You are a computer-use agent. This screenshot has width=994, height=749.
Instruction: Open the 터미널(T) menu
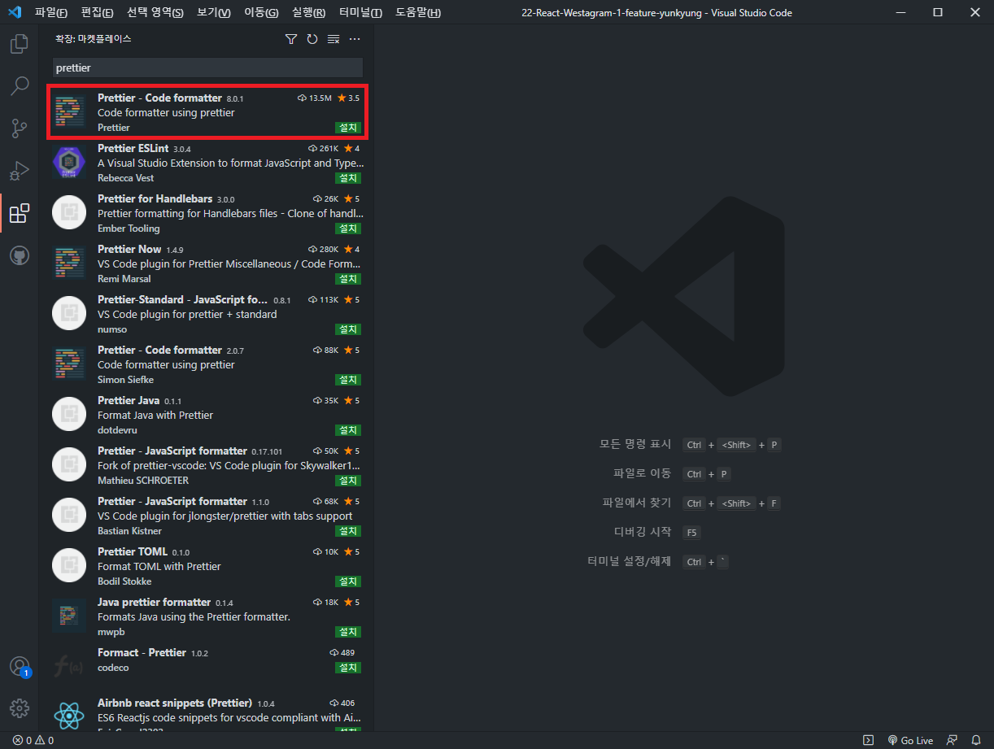(x=361, y=13)
